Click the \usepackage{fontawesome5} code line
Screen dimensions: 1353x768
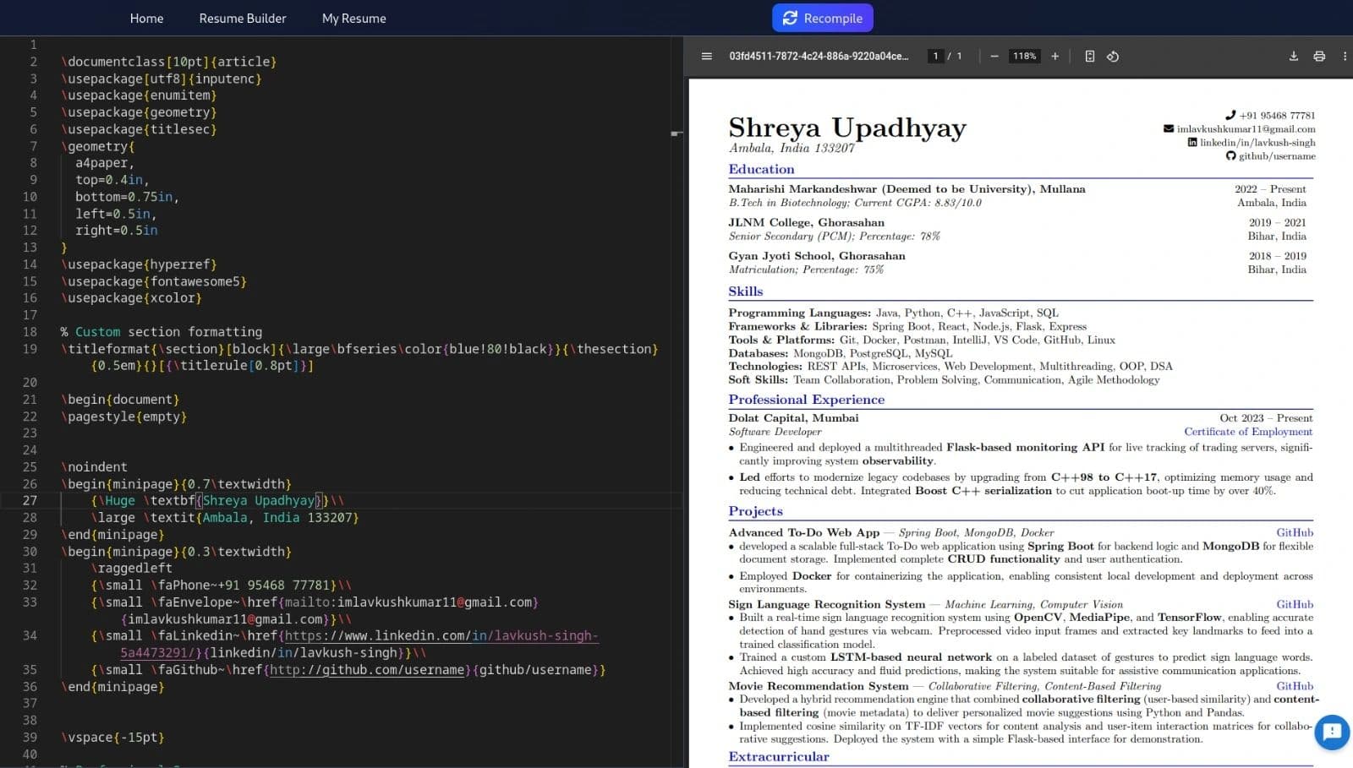(x=153, y=281)
